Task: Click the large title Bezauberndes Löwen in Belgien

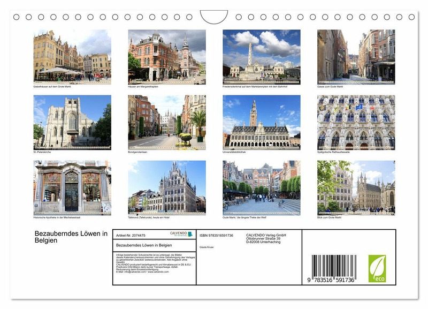Action: point(71,237)
